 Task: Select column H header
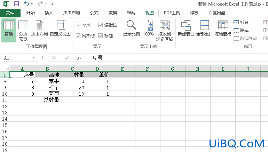198,69
